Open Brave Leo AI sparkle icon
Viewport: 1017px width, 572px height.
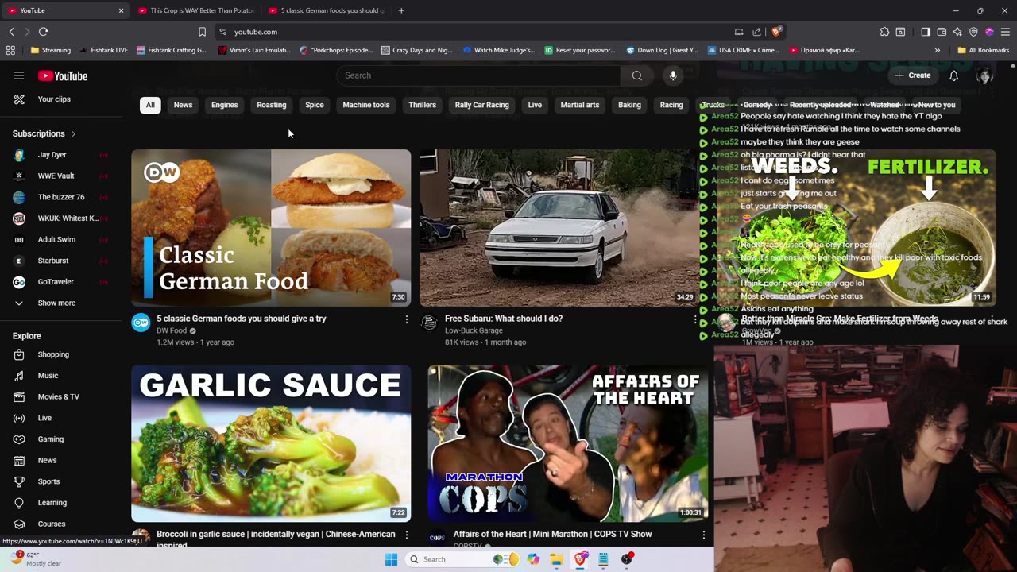tap(957, 32)
